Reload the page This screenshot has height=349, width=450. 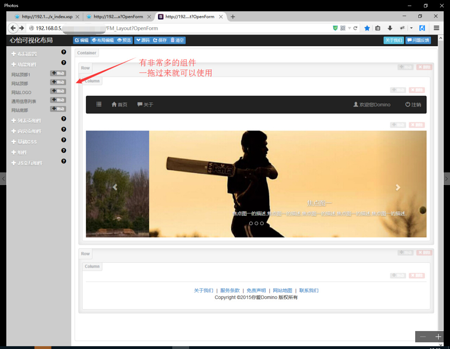(355, 28)
